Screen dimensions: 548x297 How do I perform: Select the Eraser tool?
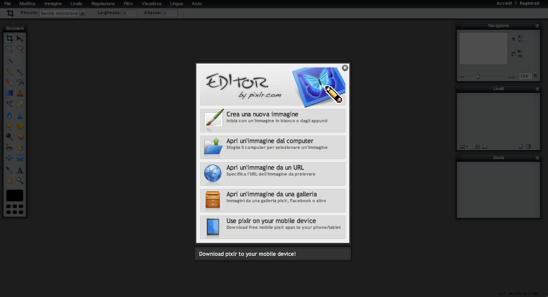click(x=9, y=82)
